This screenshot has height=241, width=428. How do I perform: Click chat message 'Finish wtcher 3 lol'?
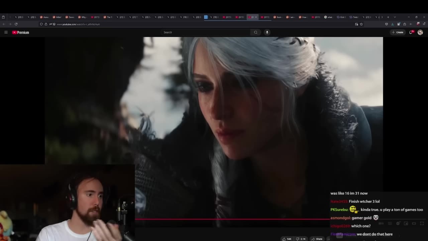click(x=364, y=202)
